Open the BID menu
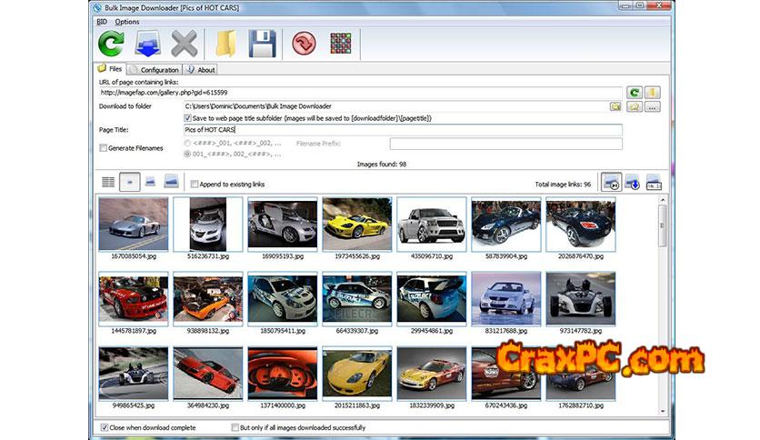Image resolution: width=760 pixels, height=440 pixels. coord(102,21)
